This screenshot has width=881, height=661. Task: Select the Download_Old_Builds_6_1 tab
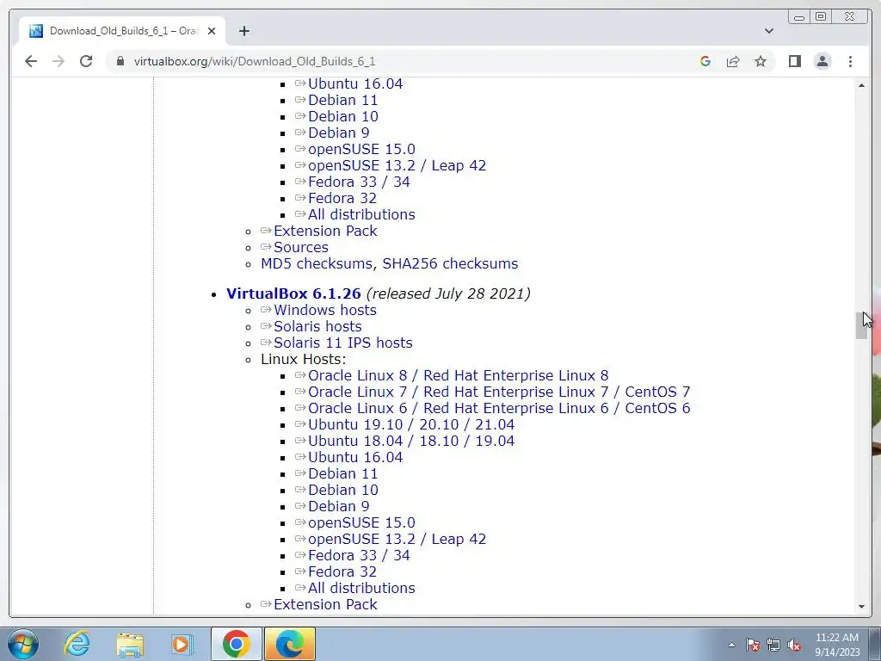(122, 31)
